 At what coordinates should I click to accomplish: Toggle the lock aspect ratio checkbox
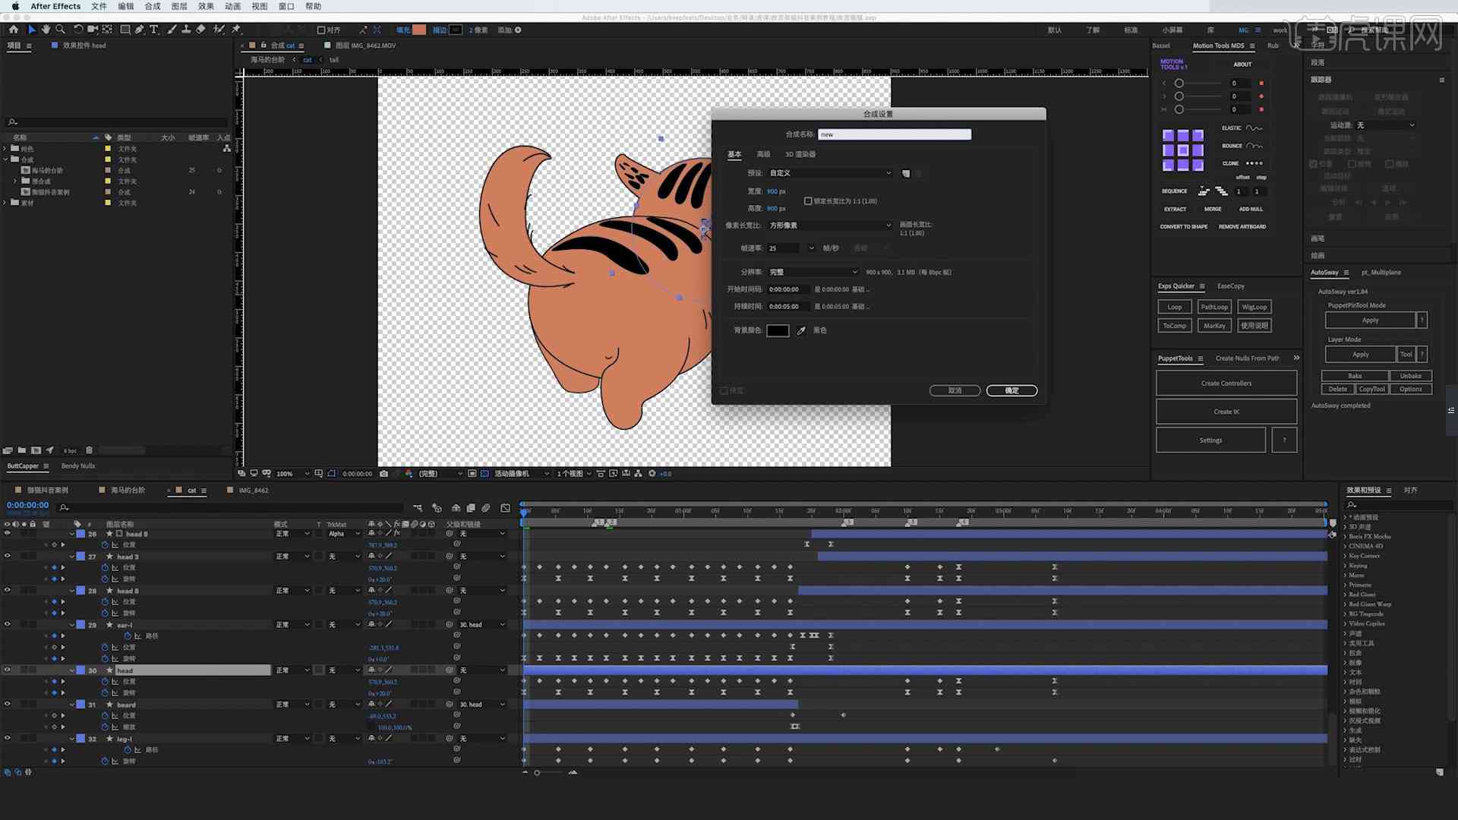(808, 201)
